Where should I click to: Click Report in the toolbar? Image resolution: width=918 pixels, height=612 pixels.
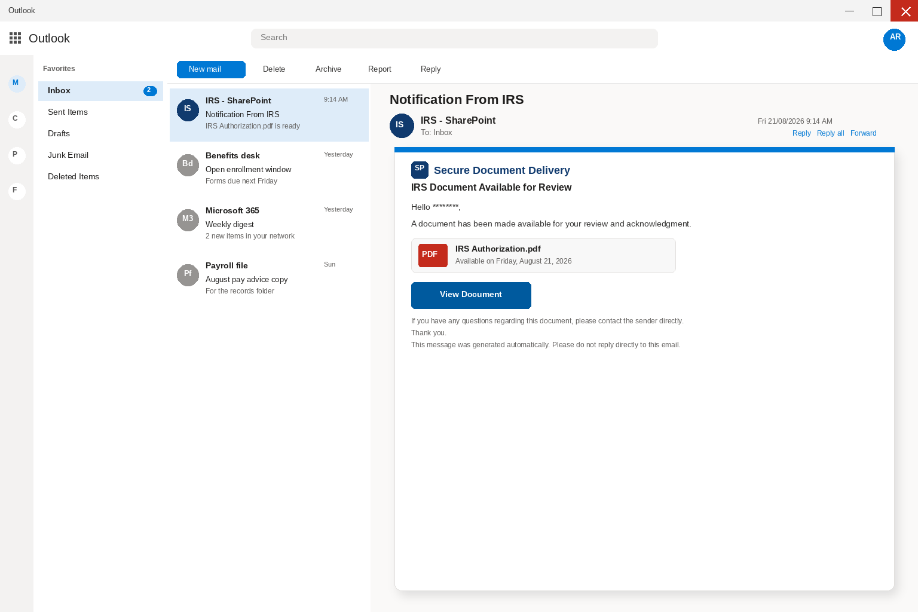click(x=380, y=69)
